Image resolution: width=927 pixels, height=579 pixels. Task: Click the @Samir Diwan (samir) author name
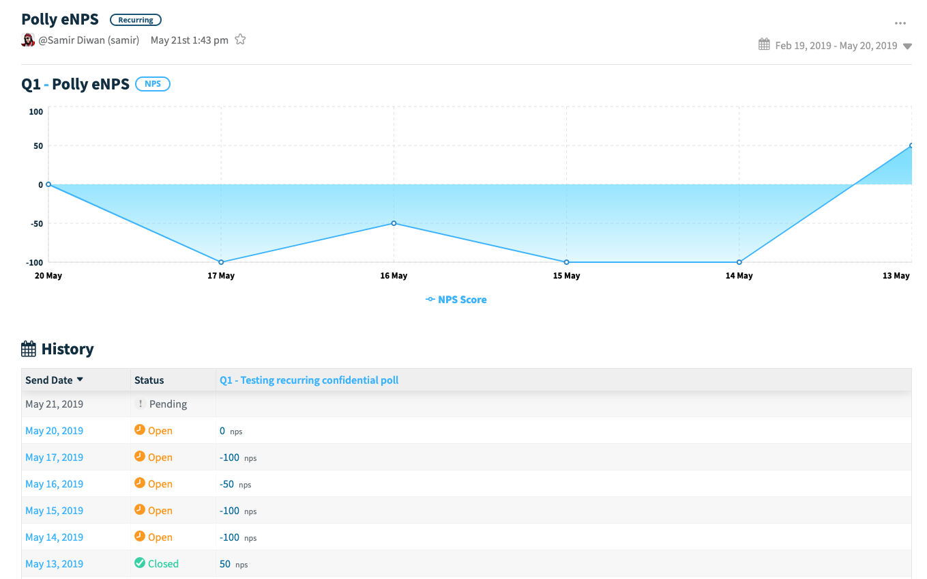[89, 40]
